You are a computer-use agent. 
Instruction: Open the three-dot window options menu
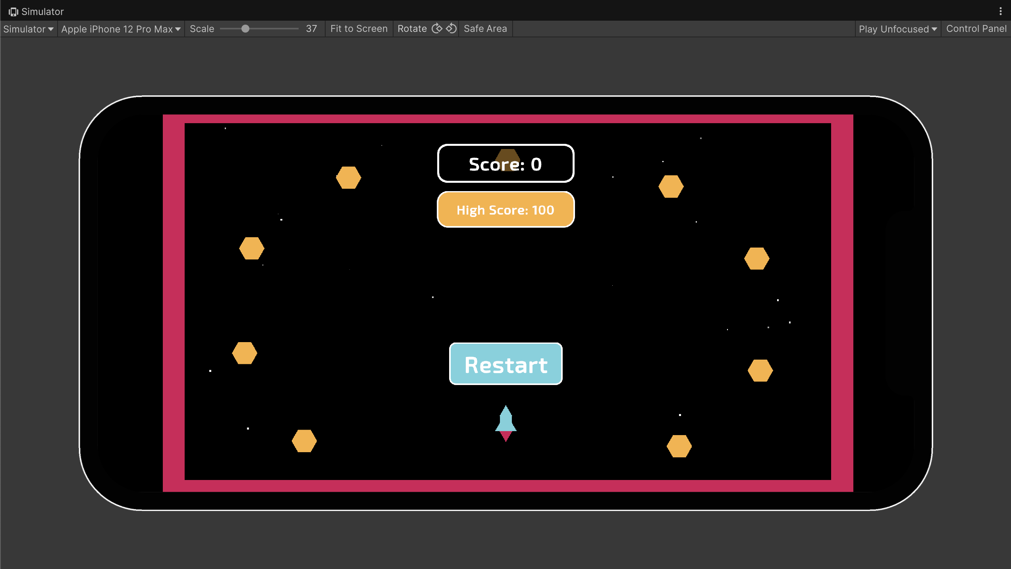[x=1000, y=12]
